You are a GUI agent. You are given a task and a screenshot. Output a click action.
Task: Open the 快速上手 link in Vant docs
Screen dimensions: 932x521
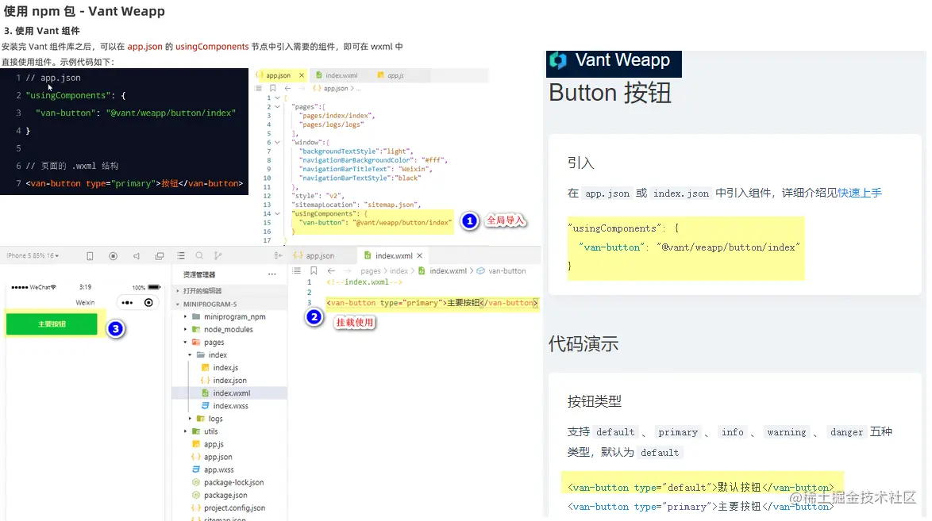coord(860,193)
